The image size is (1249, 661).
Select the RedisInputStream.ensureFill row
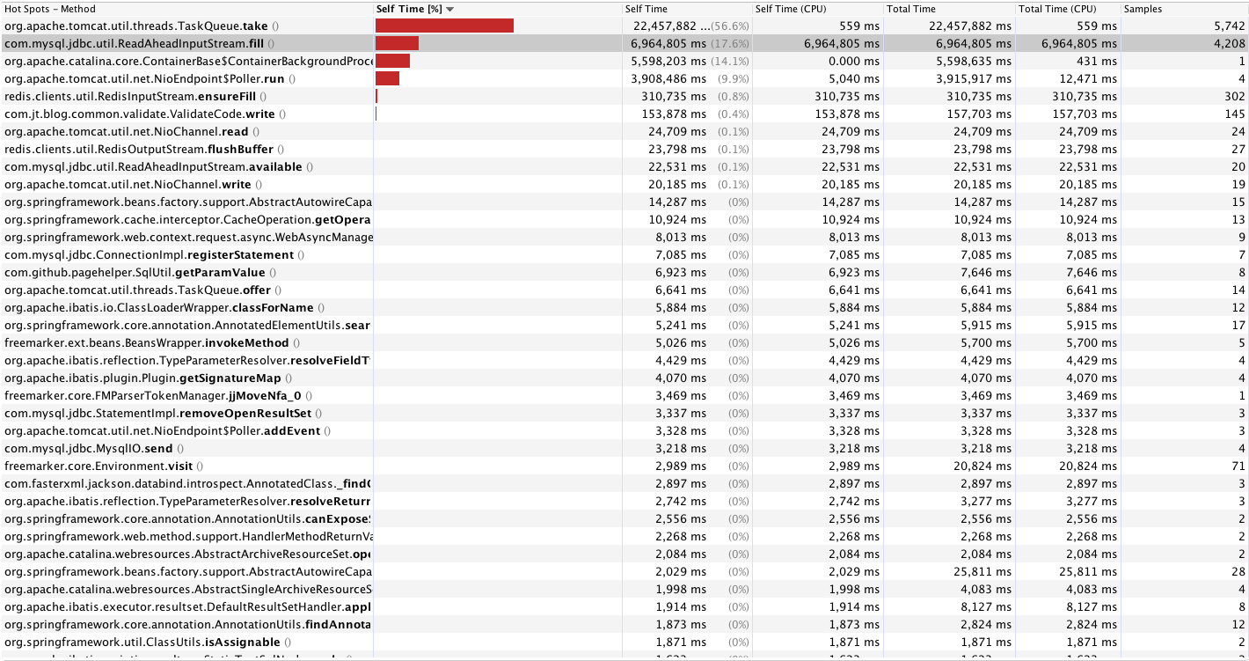pos(624,97)
